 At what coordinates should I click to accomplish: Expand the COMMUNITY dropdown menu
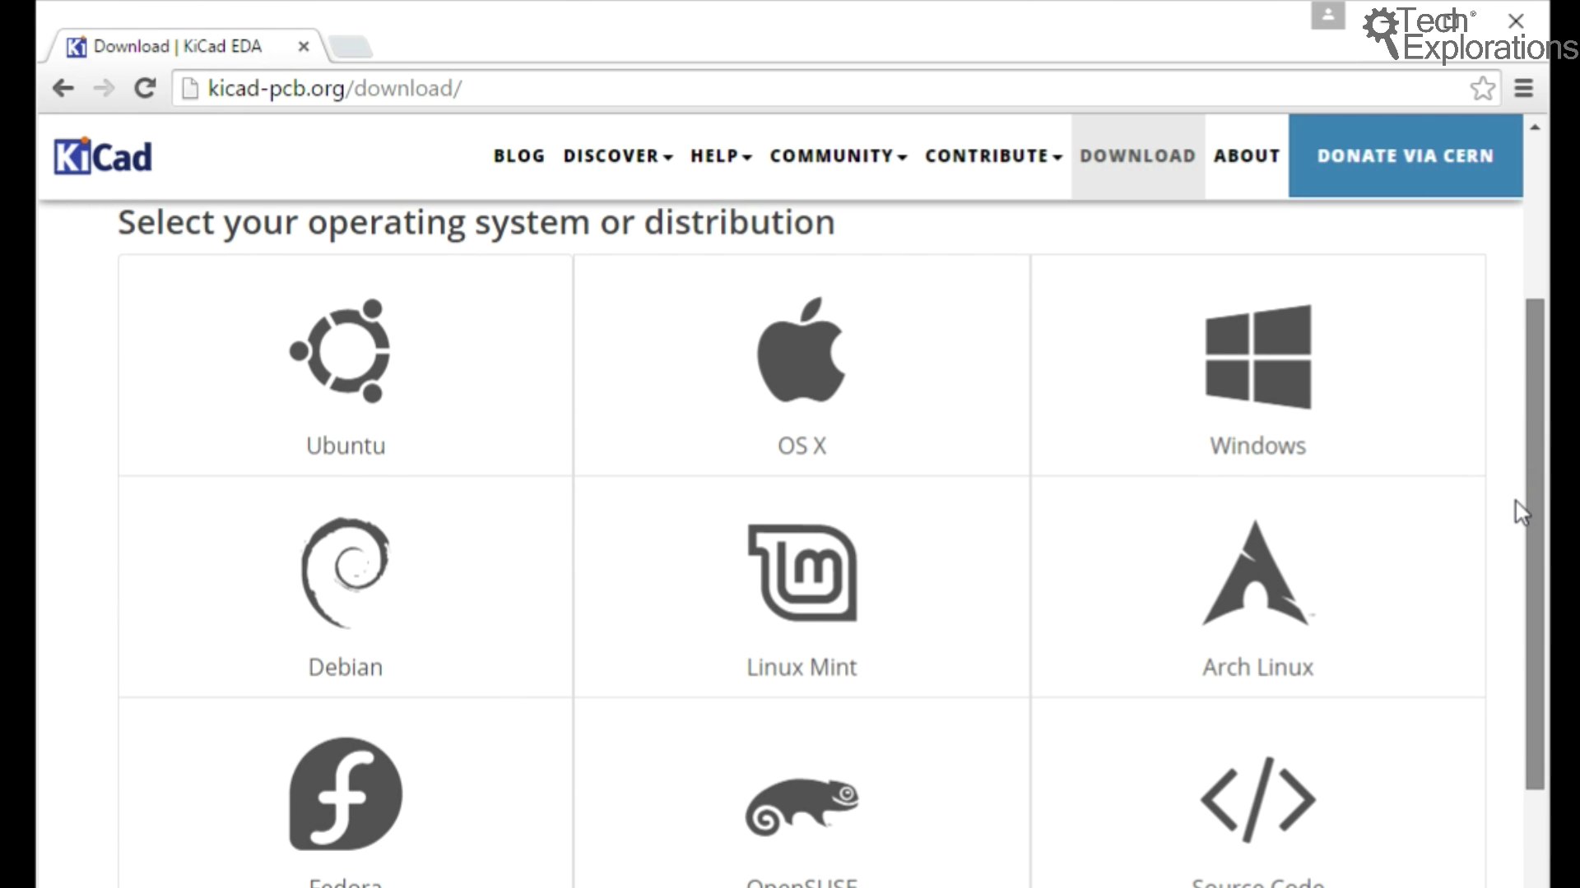[839, 156]
